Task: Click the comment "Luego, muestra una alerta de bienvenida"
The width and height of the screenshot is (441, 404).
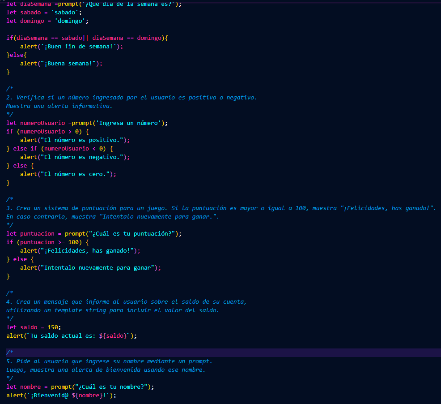Action: pos(106,370)
